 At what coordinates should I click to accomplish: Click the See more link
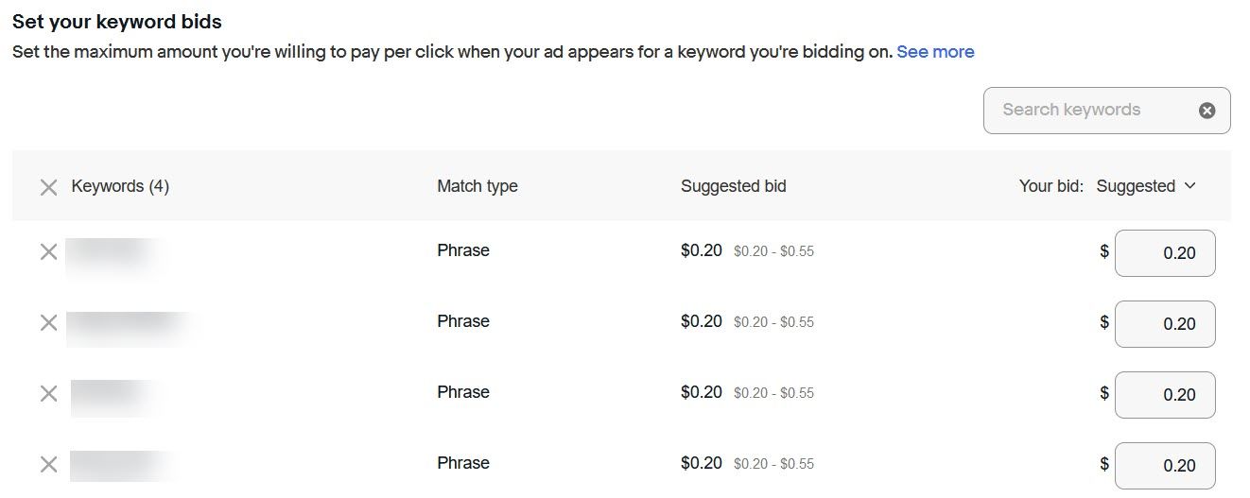(935, 52)
